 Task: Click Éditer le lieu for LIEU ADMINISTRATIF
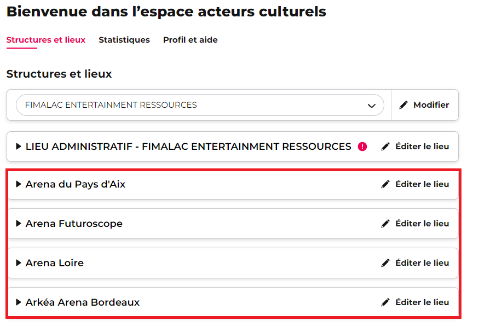[415, 147]
